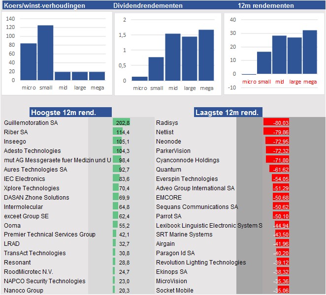326x295 pixels.
Task: Click the 114,4 return value
Action: tap(123, 132)
